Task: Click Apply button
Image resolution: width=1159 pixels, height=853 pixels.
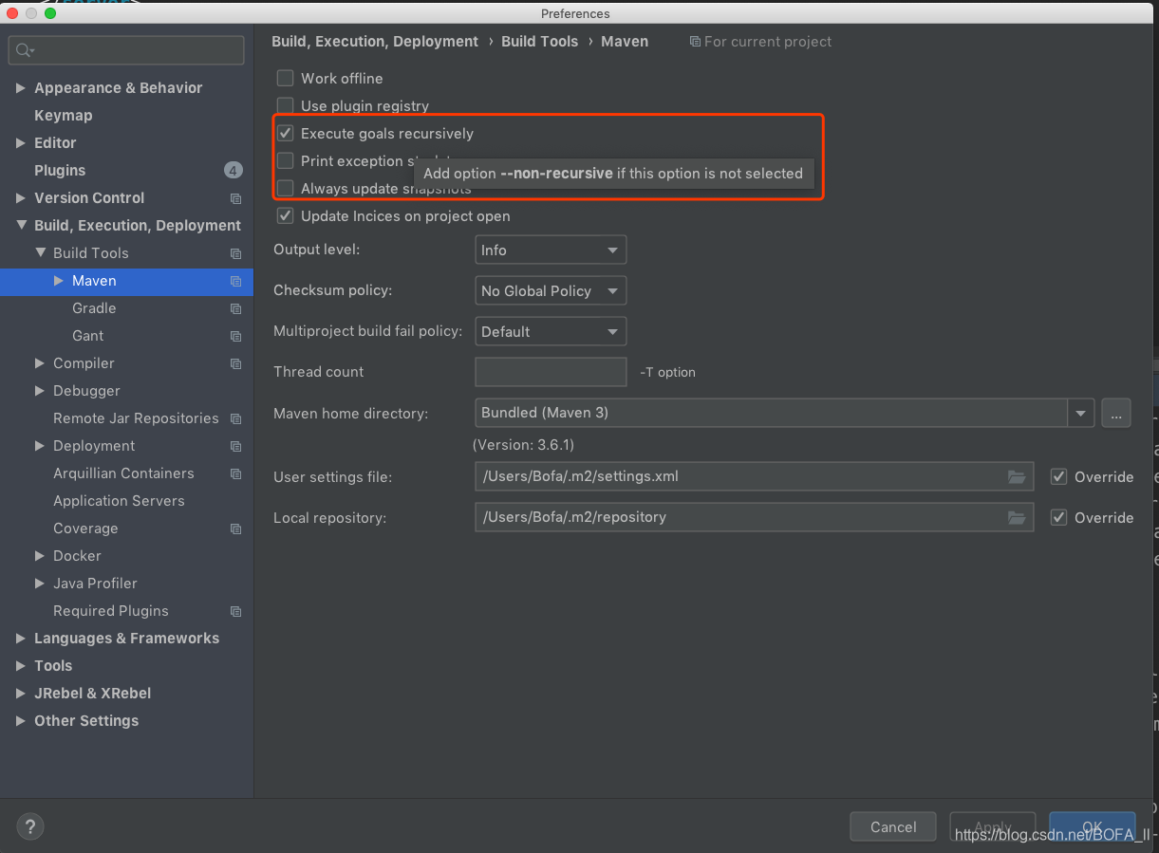Action: click(993, 826)
